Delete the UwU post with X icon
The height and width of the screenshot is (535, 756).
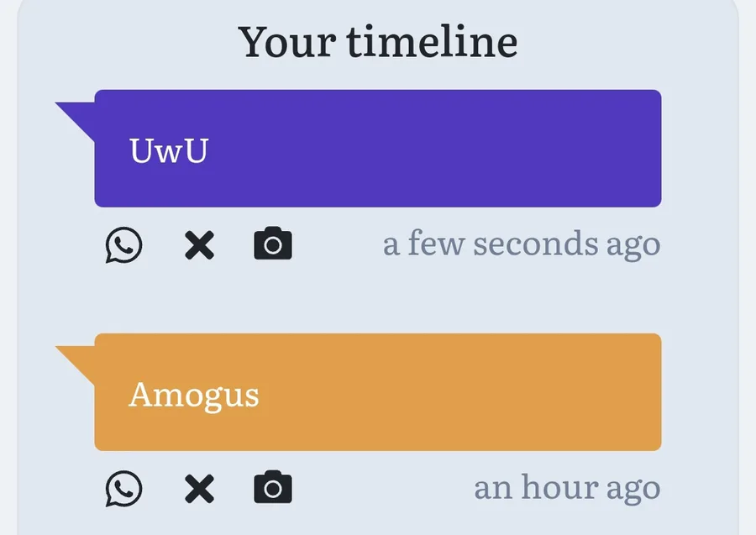[199, 245]
